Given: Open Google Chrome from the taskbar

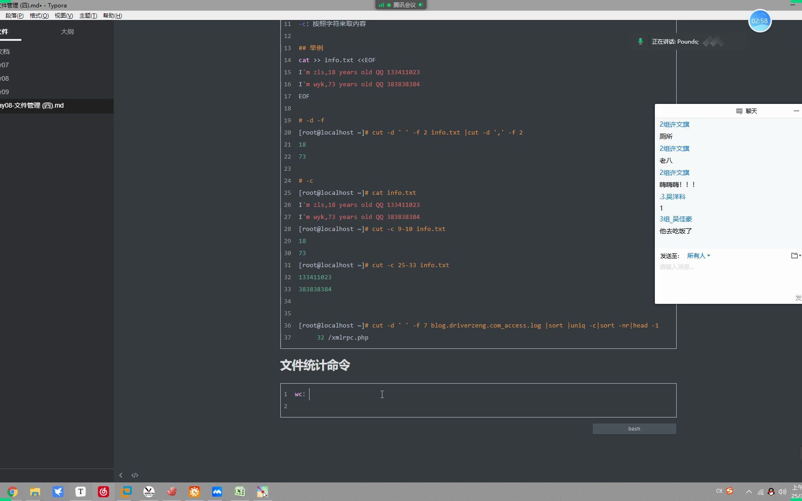Looking at the screenshot, I should [13, 492].
